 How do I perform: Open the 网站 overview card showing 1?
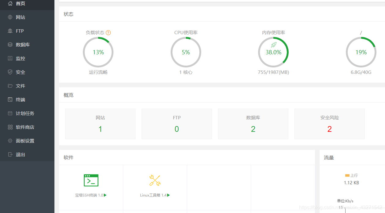click(x=100, y=124)
